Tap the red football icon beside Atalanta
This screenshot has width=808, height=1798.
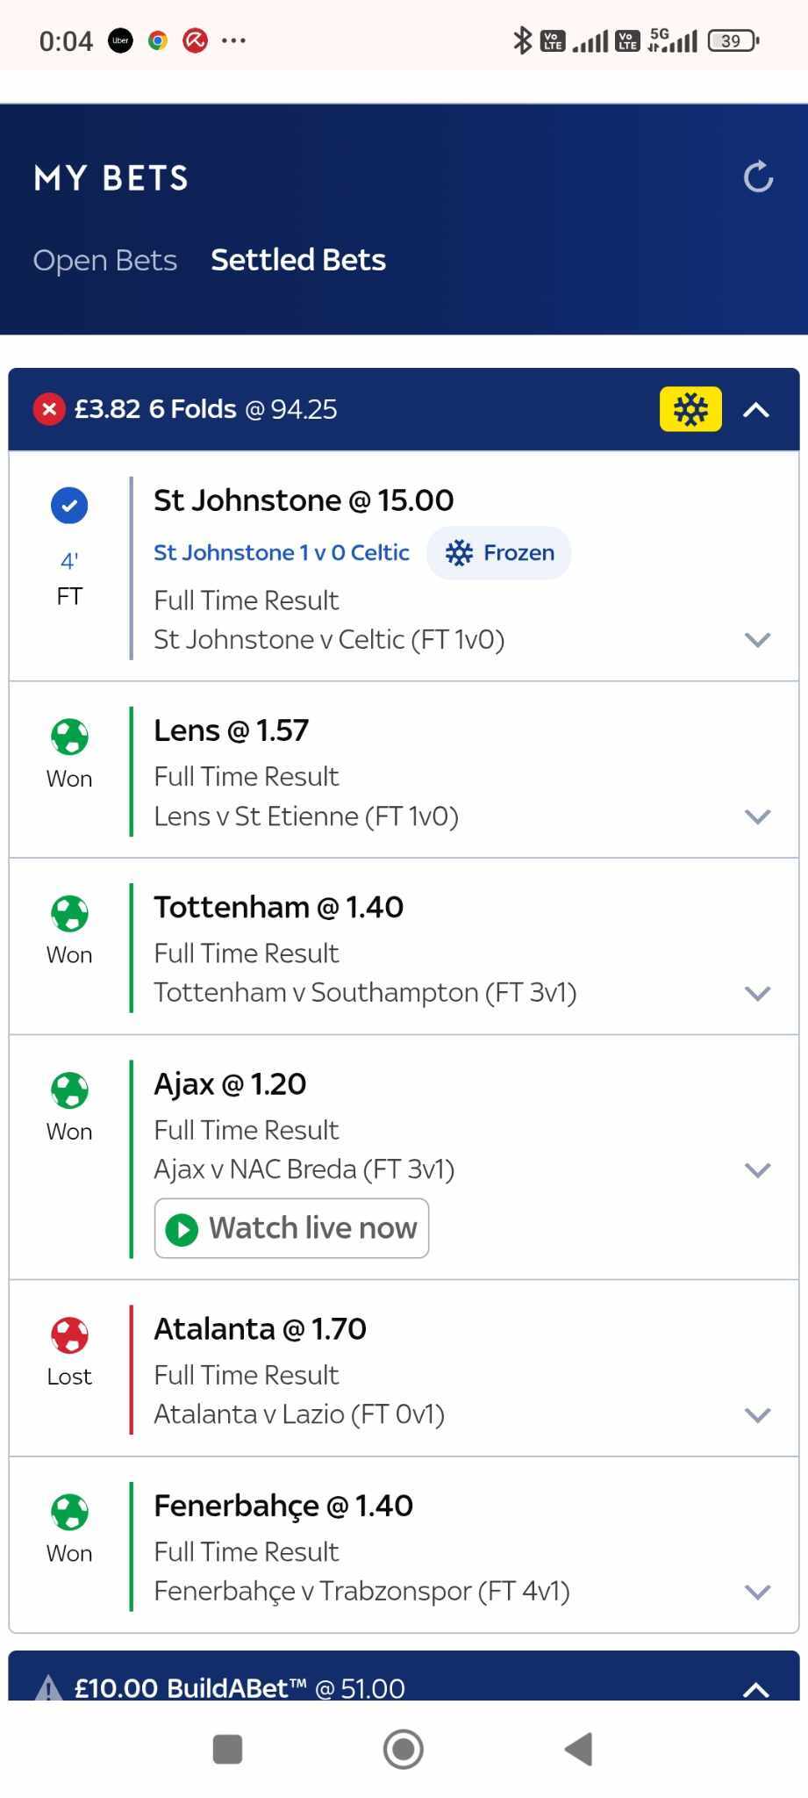[x=69, y=1335]
